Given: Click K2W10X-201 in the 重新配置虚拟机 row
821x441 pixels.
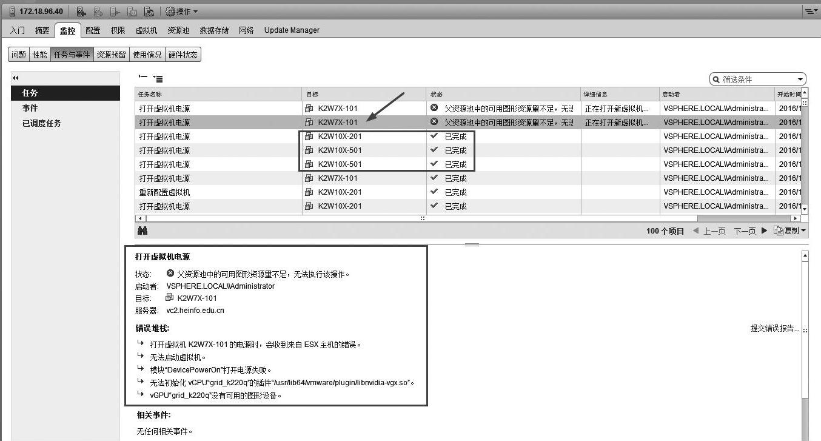Looking at the screenshot, I should [x=340, y=192].
